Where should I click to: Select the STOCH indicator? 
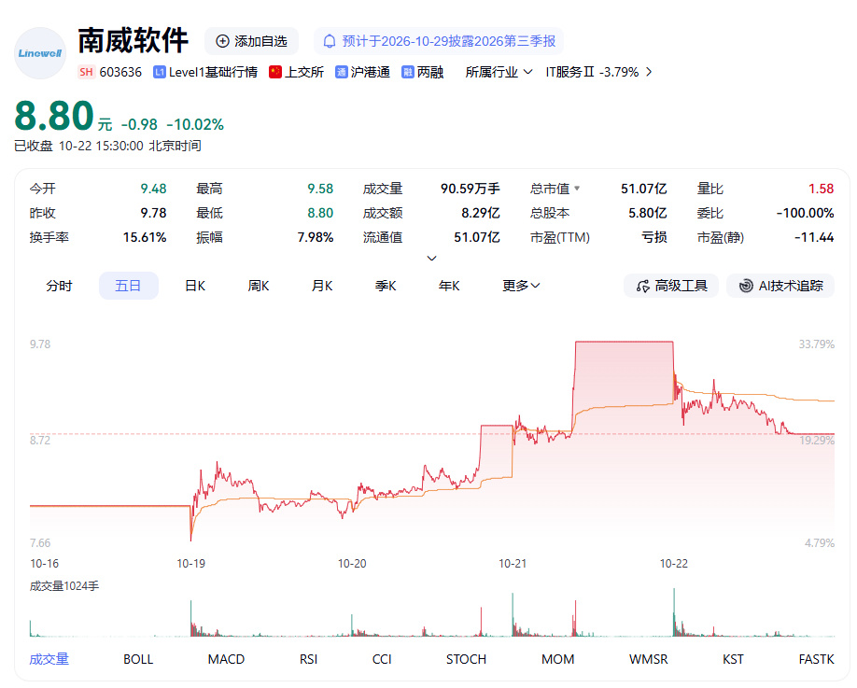click(x=466, y=659)
